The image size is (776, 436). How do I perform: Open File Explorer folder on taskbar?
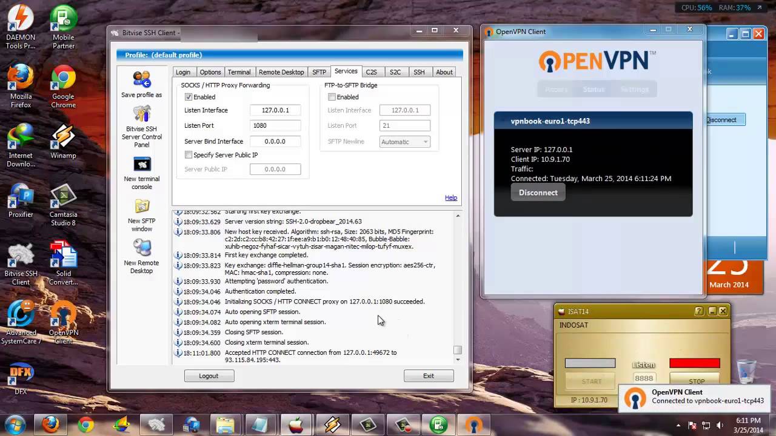point(226,425)
